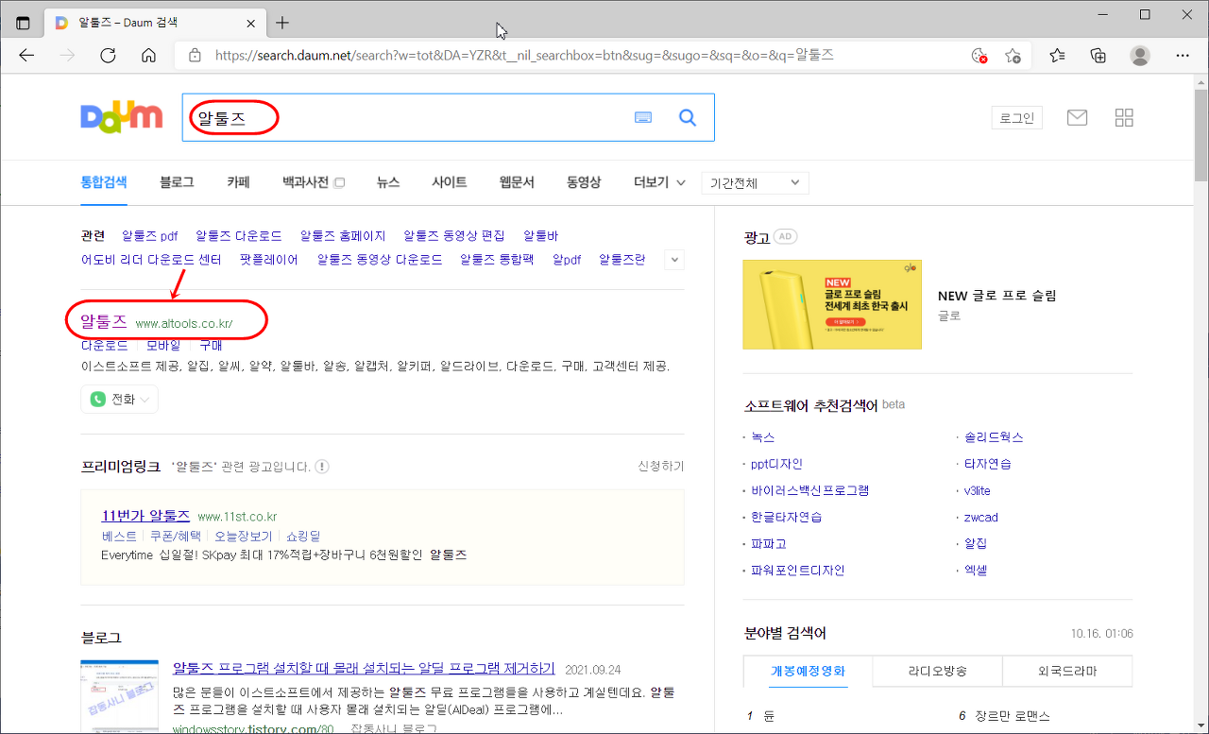This screenshot has height=734, width=1209.
Task: Click the info icon beside 관련 광고입니다
Action: (322, 467)
